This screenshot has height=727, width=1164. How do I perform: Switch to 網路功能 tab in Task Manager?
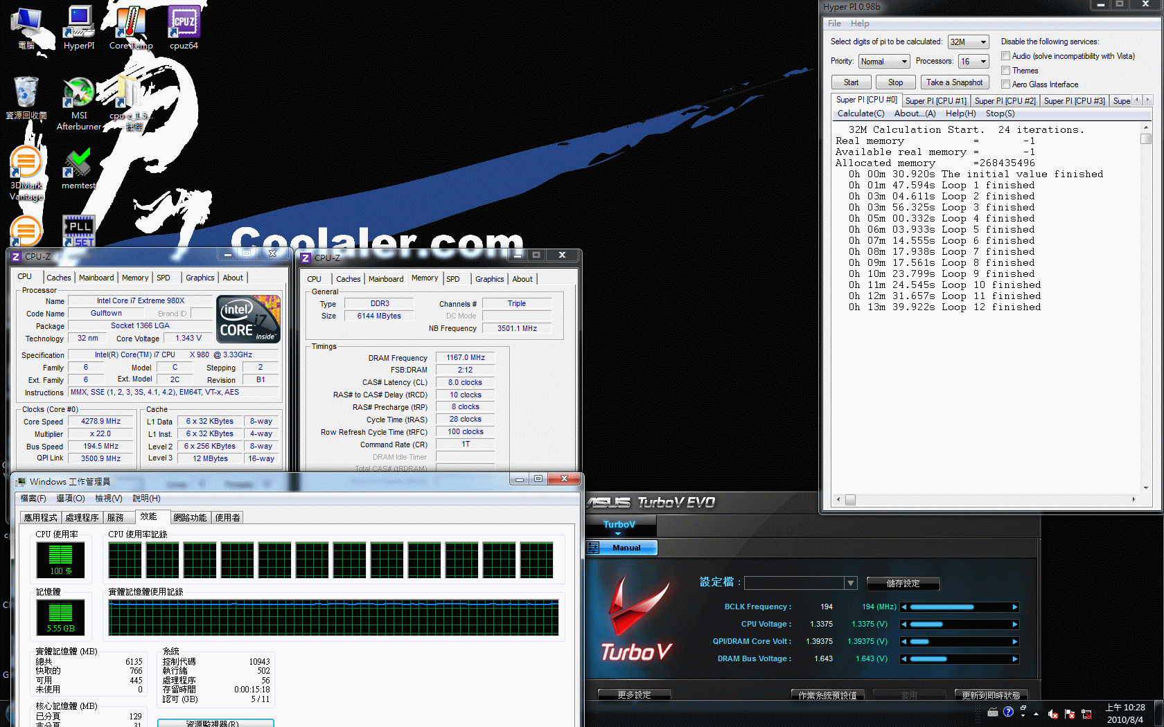190,518
